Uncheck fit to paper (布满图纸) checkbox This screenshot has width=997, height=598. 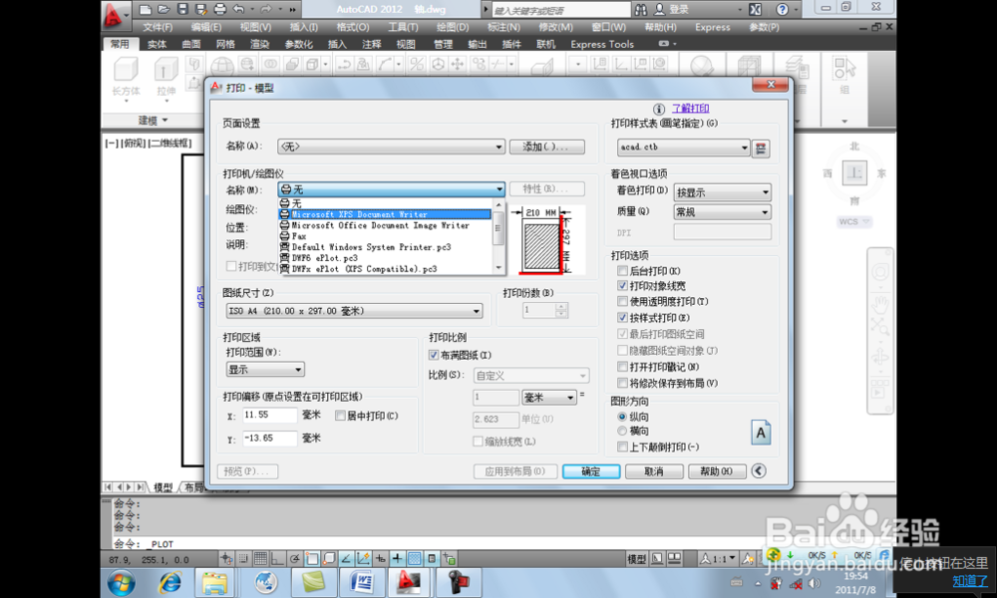pyautogui.click(x=433, y=355)
